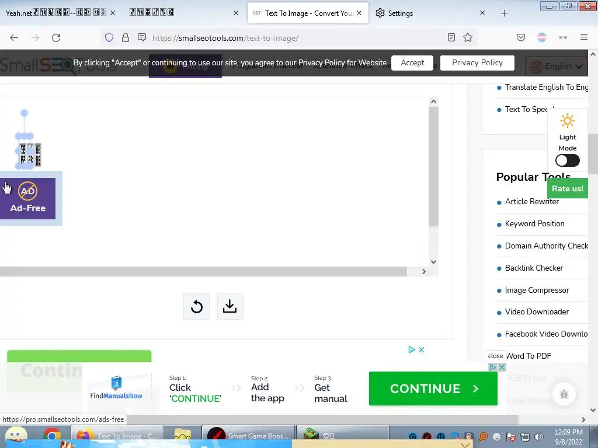The height and width of the screenshot is (448, 598).
Task: Open the site permissions icon in address bar
Action: tap(142, 37)
